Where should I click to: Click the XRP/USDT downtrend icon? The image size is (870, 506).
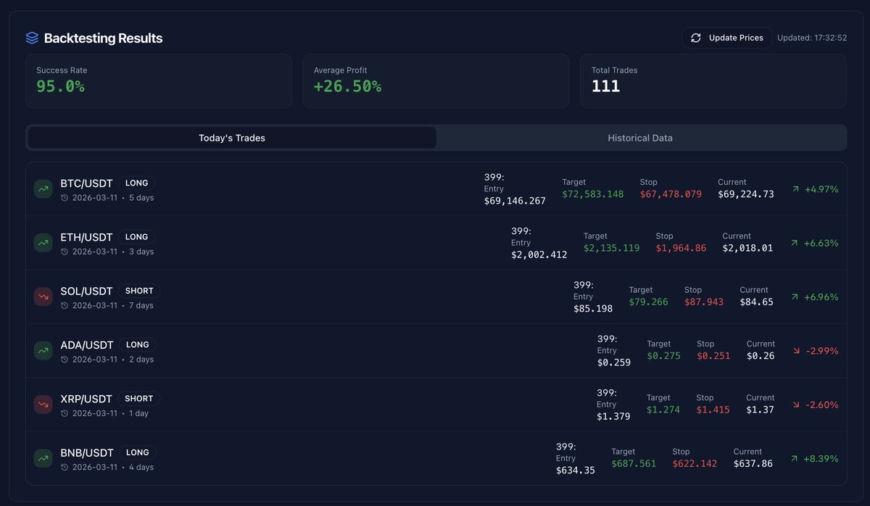(x=43, y=405)
